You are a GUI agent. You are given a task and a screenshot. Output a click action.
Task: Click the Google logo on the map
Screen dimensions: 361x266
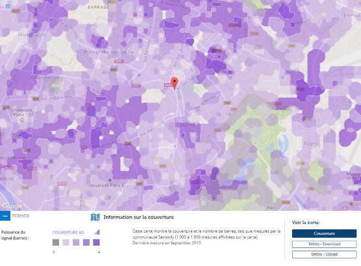12,206
